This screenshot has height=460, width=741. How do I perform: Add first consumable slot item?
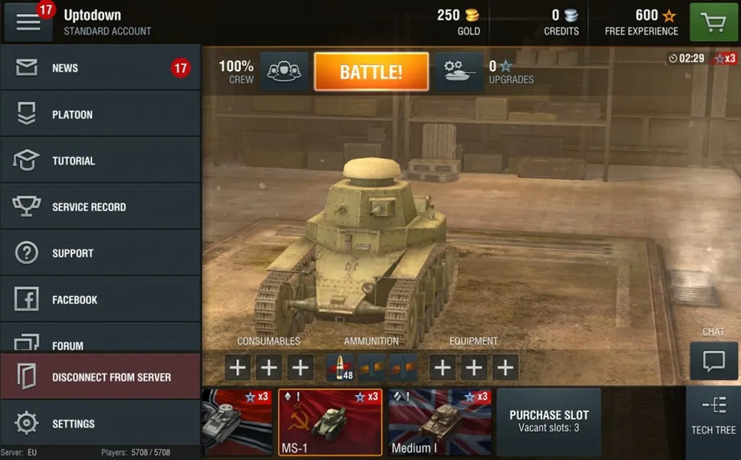tap(237, 368)
